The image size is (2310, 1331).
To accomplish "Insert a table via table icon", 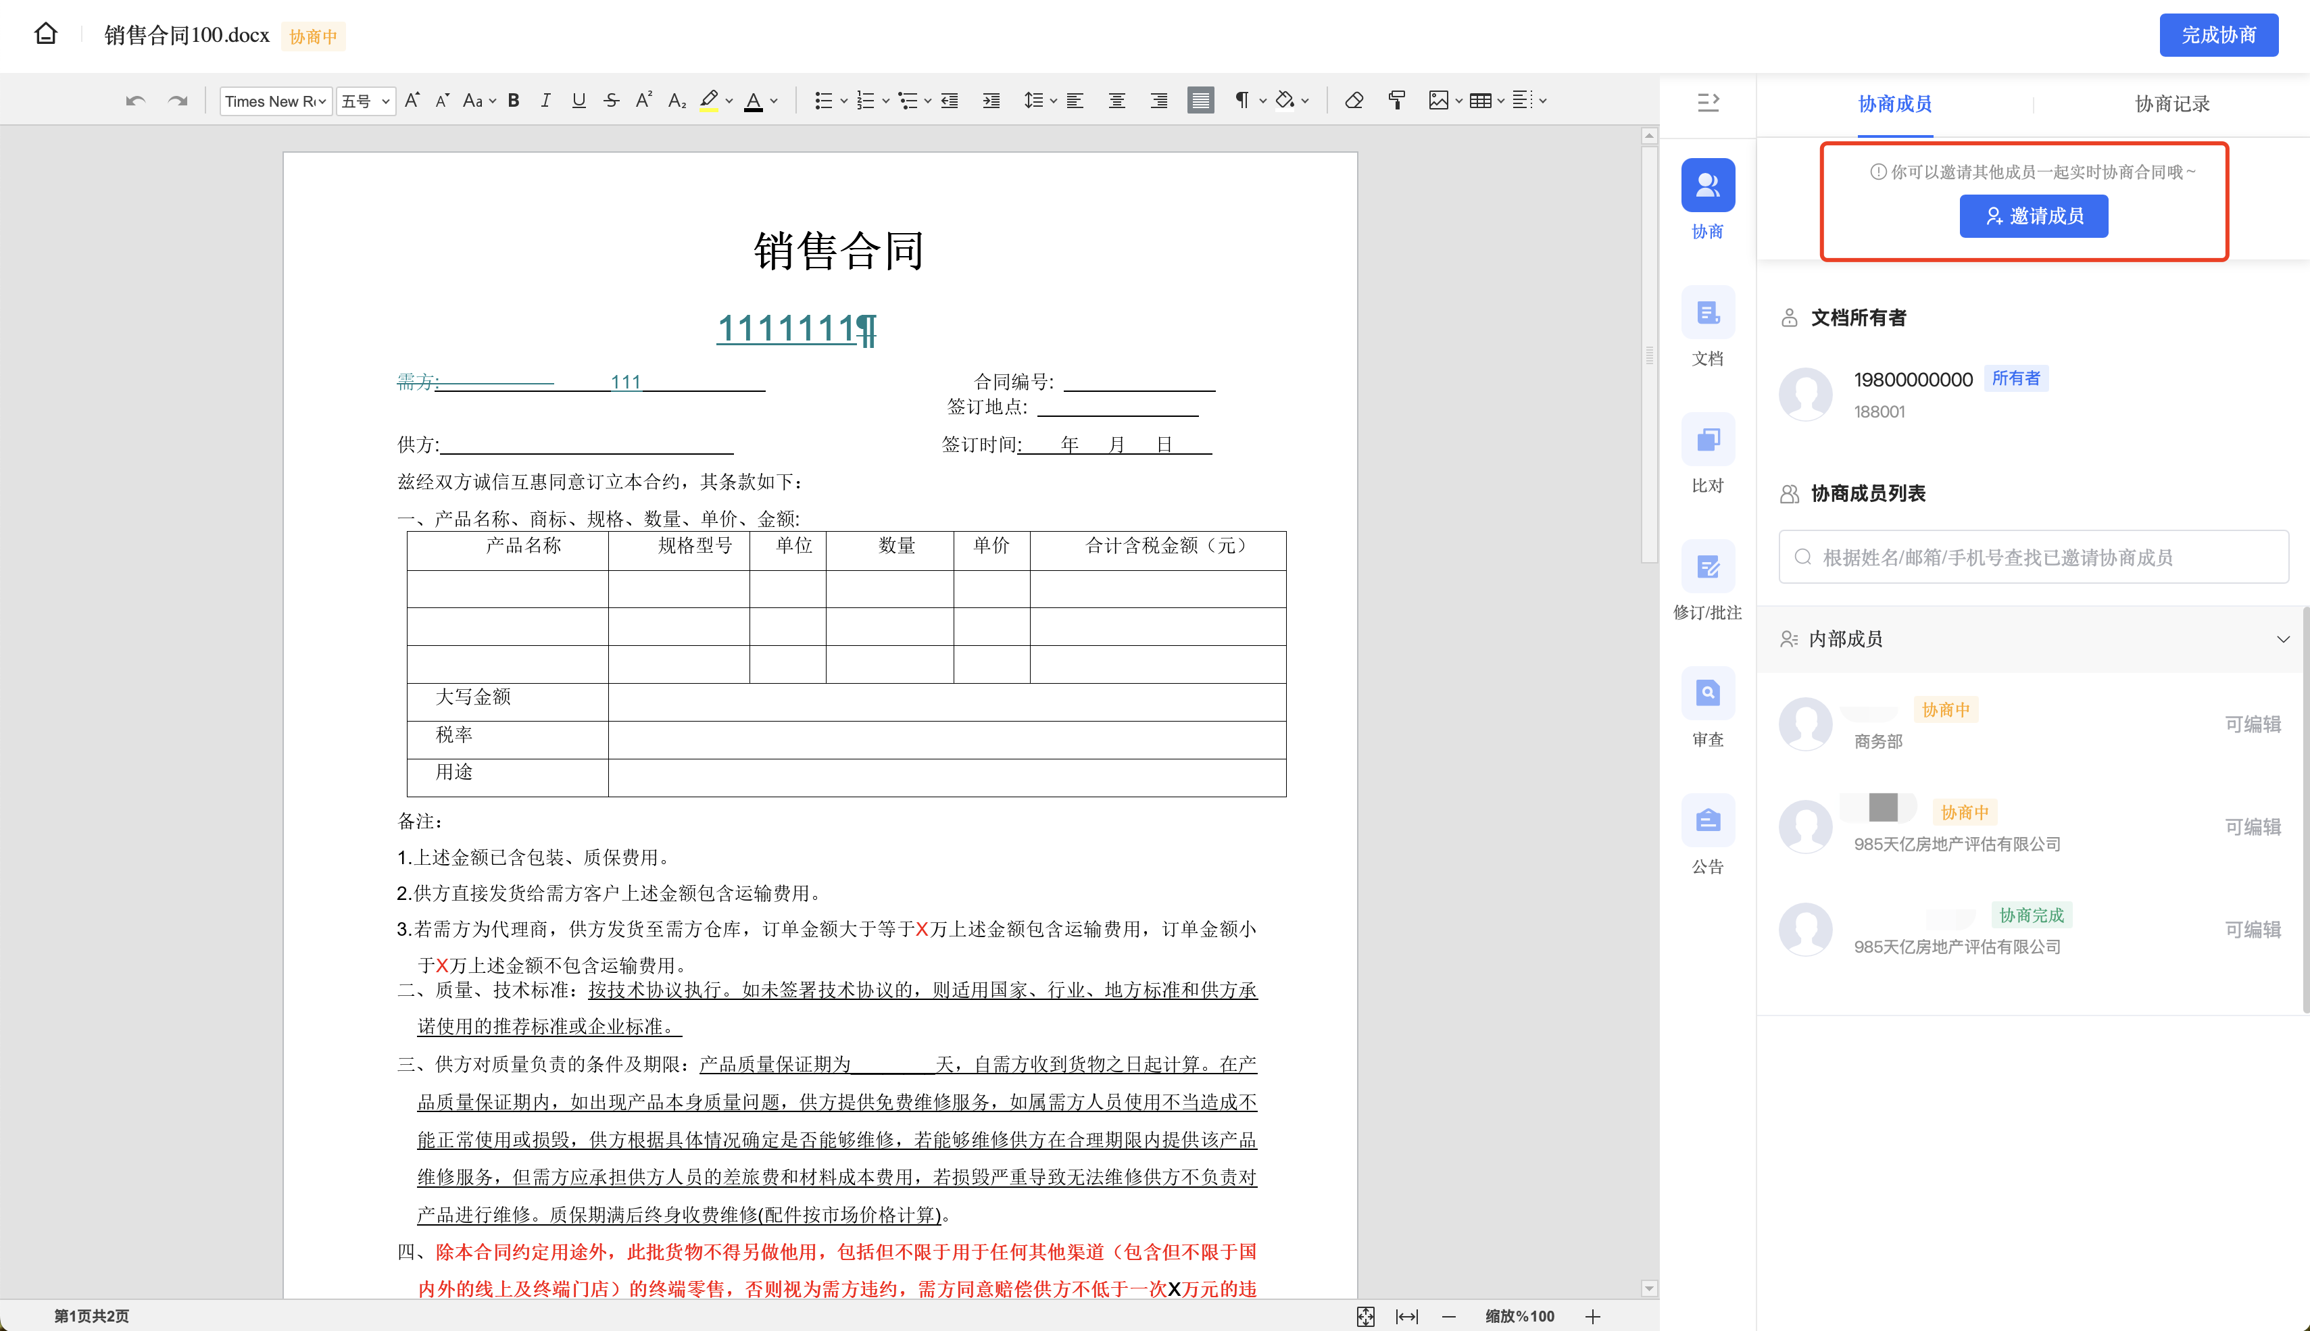I will click(x=1480, y=101).
